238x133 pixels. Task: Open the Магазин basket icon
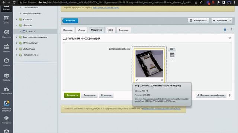pyautogui.click(x=6, y=48)
